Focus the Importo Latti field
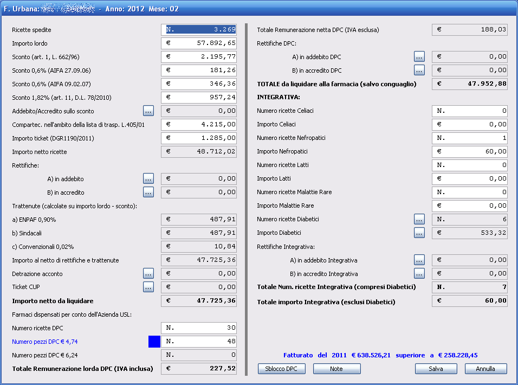This screenshot has width=518, height=385. (470, 178)
